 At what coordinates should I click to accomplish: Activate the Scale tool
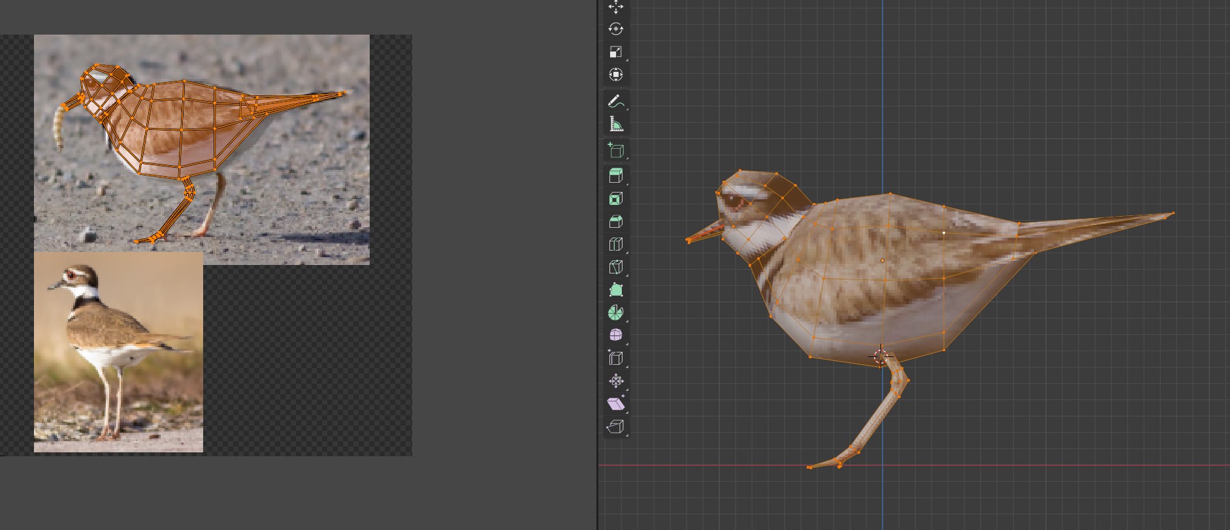coord(615,52)
